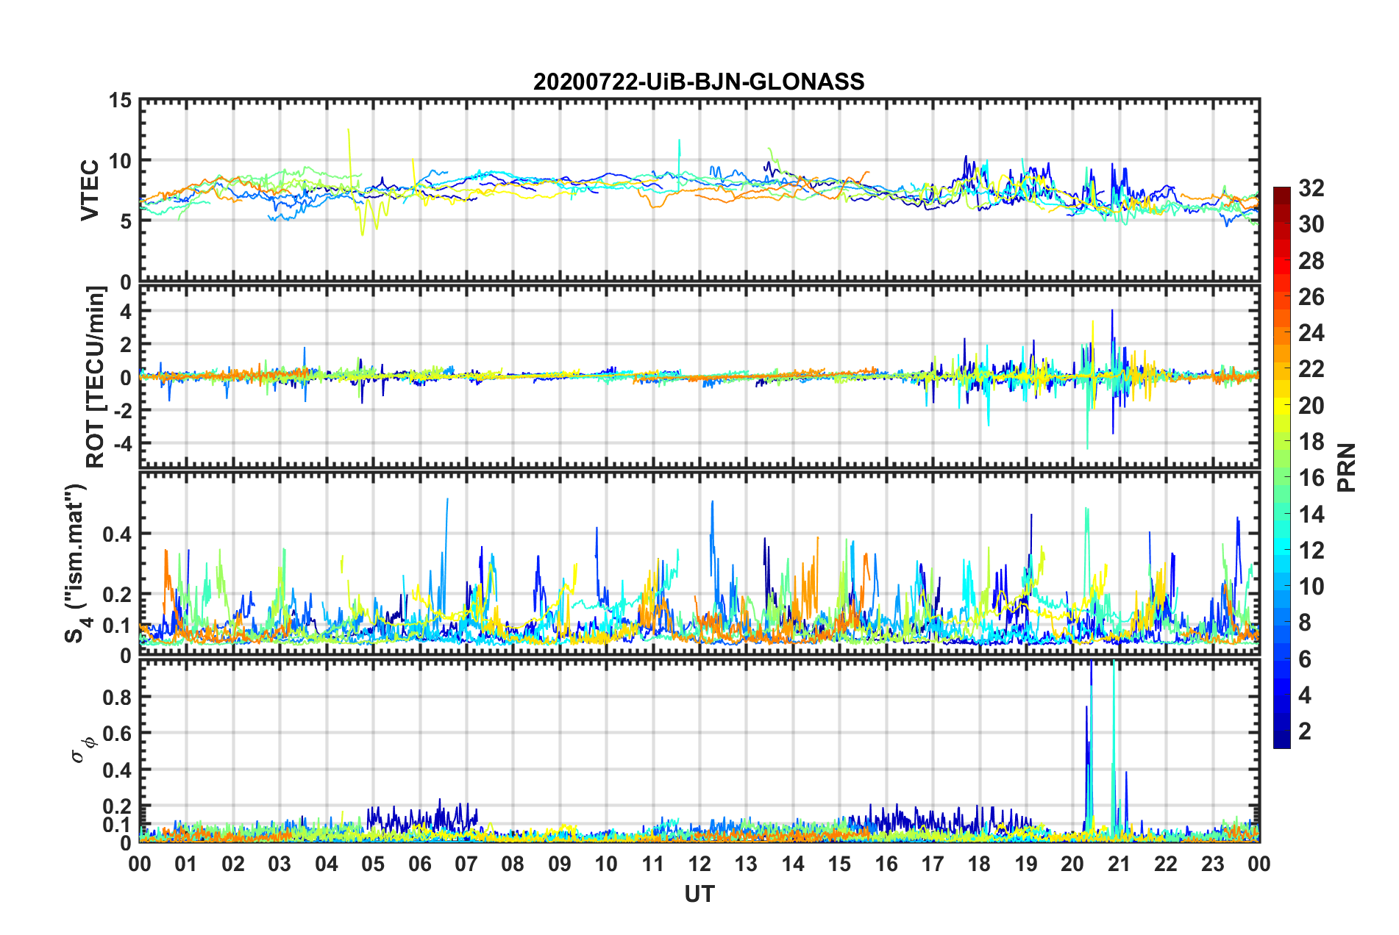Click the S4 ("ism.mat") axis label
This screenshot has height=935, width=1399.
pyautogui.click(x=78, y=563)
